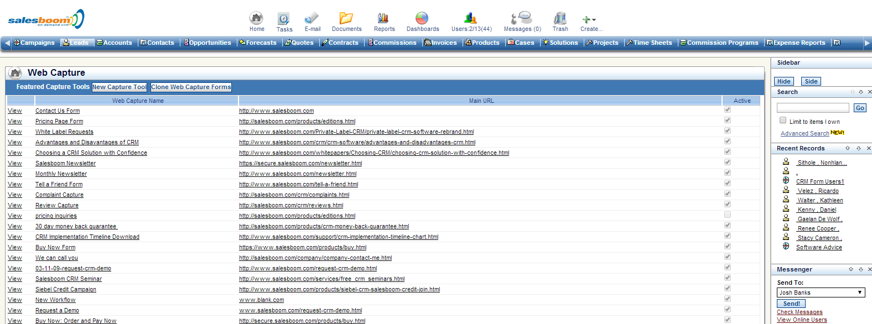Click web icon beside CRM Form Users1
Viewport: 872px width, 324px height.
pos(786,180)
